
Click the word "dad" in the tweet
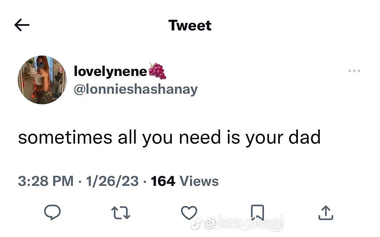point(306,137)
